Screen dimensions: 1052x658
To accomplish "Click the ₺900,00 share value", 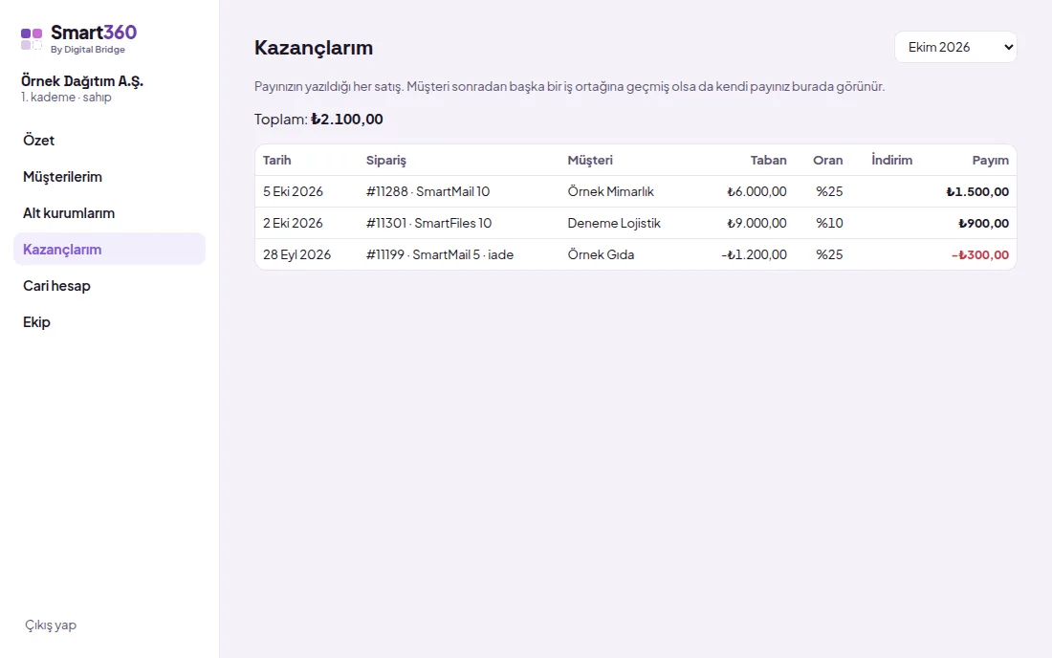I will coord(983,223).
